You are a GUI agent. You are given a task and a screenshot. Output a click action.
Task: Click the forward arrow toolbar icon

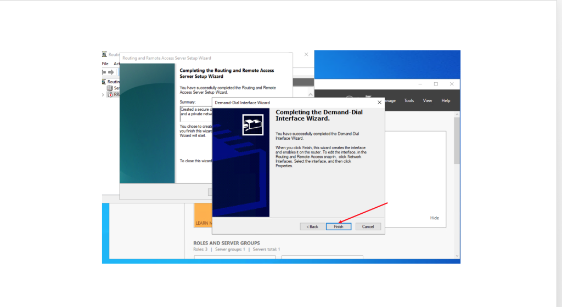111,72
